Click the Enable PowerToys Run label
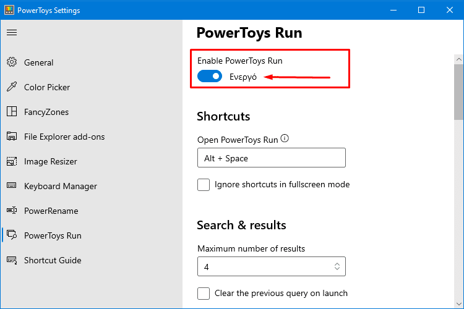464x309 pixels. (x=240, y=61)
